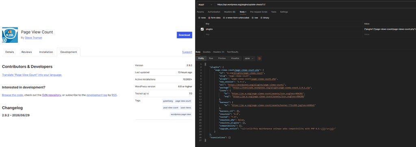Open the Steve Truman author link
This screenshot has height=147, width=416.
[x=33, y=38]
